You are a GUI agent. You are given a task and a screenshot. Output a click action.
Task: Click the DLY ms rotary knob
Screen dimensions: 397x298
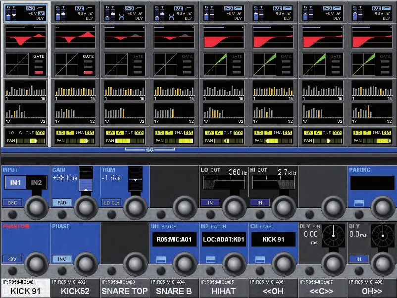tap(383, 264)
